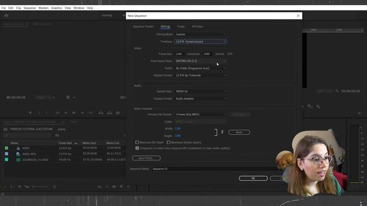Click Step Forward one frame in Source monitor

(x=82, y=113)
